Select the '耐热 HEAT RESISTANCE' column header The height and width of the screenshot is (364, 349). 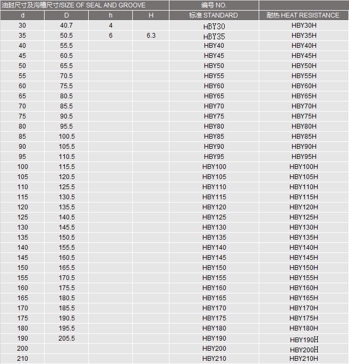pyautogui.click(x=303, y=15)
